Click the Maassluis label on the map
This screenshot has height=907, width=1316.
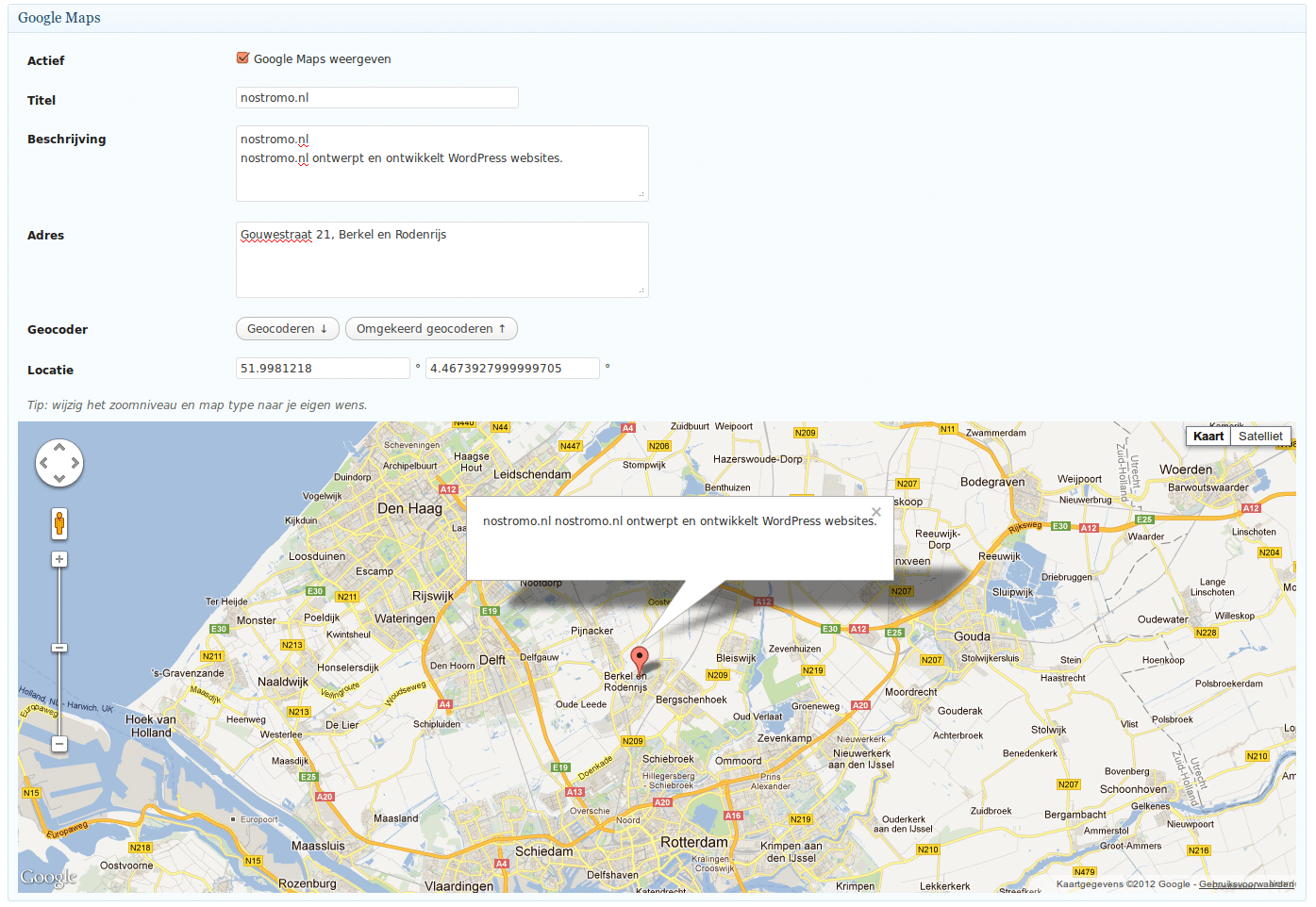tap(318, 846)
